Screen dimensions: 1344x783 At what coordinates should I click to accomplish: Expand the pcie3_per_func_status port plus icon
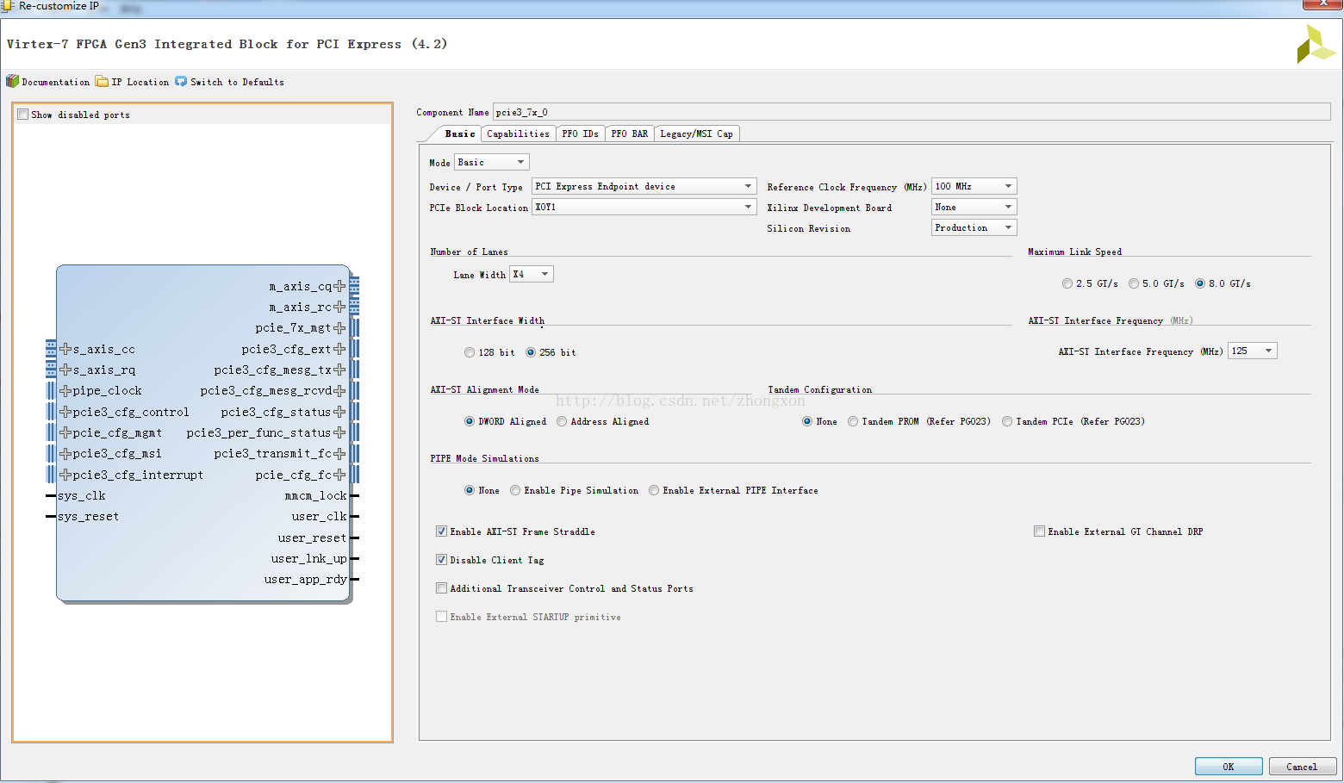(x=339, y=432)
